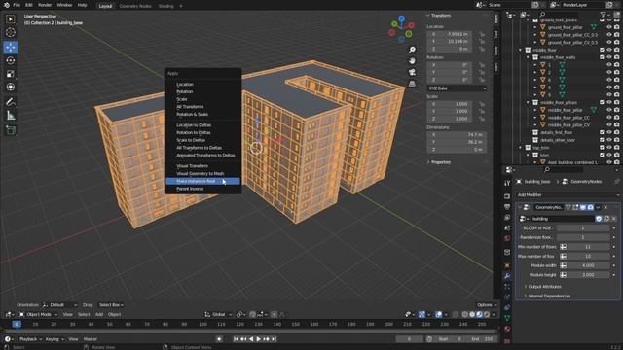Toggle auto keying record button
The image size is (623, 350).
(x=219, y=339)
